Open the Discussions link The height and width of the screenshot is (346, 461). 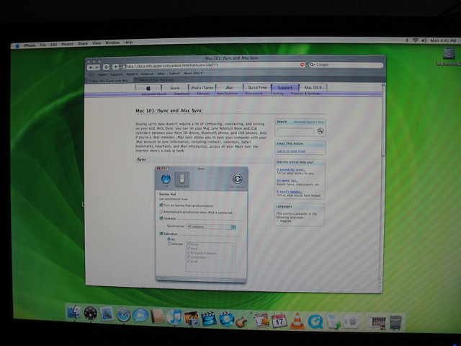pyautogui.click(x=254, y=93)
